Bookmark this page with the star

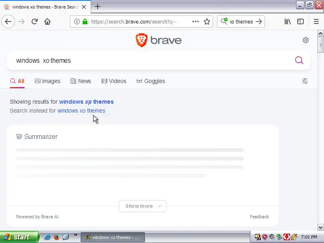pyautogui.click(x=207, y=21)
